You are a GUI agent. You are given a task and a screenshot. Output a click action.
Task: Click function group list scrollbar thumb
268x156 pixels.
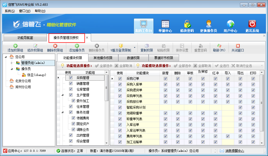(107, 88)
